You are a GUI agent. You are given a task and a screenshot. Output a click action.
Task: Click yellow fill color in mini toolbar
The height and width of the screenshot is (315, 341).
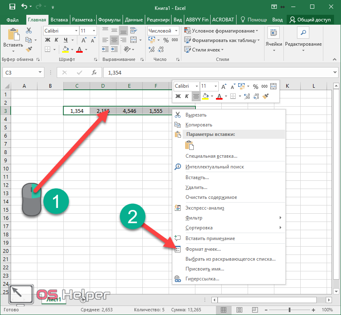point(206,96)
